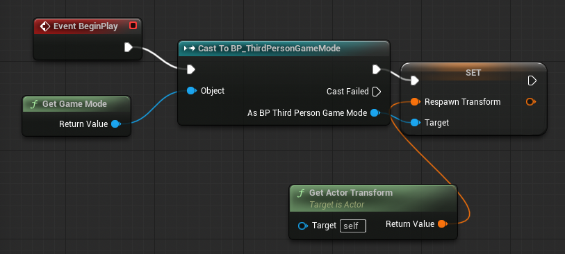
Task: Click the Object input pin on cast node
Action: click(x=192, y=91)
